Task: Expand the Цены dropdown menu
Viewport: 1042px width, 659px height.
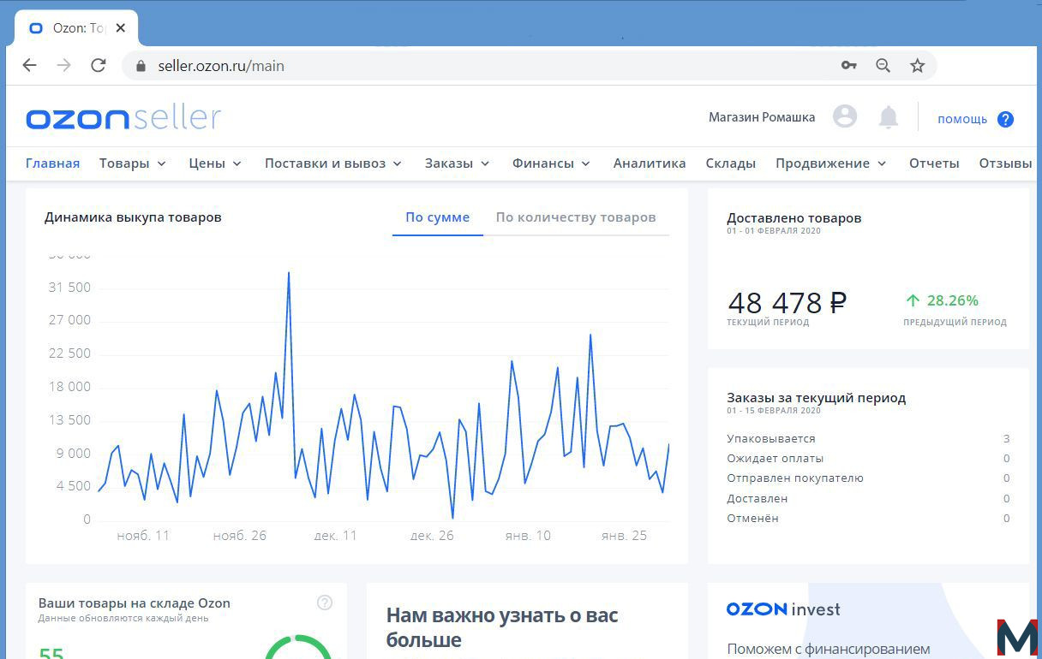Action: pyautogui.click(x=215, y=163)
